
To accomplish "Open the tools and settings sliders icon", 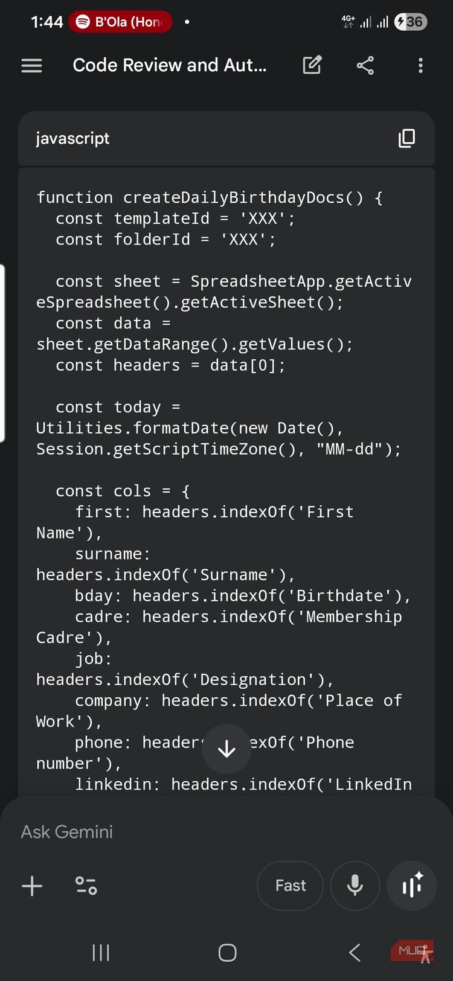I will coord(86,886).
